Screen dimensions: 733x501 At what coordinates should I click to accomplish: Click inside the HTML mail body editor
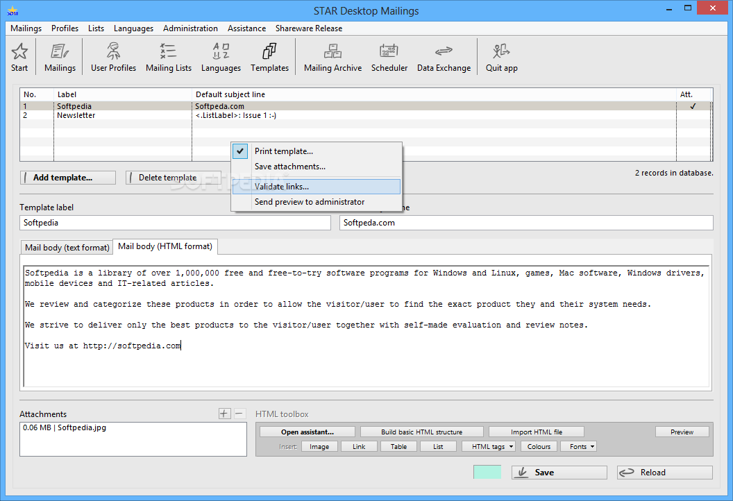(366, 325)
